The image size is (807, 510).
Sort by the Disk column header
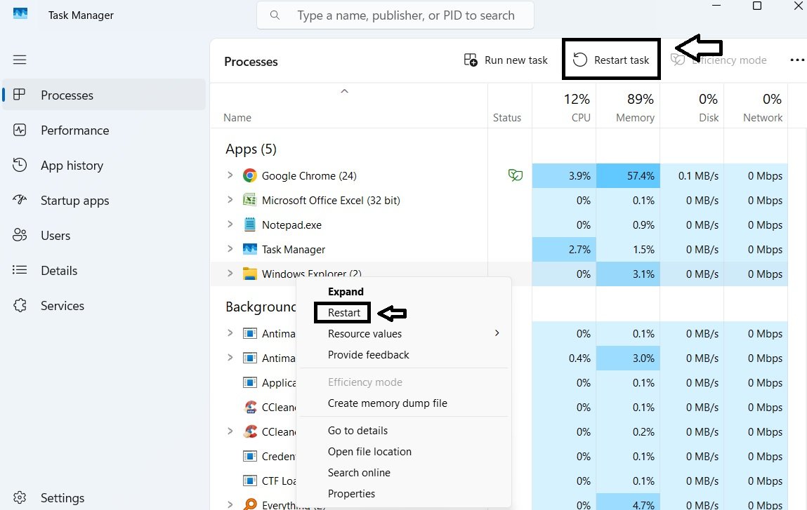[709, 118]
